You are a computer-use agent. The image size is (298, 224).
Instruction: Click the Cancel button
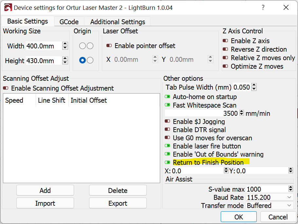pyautogui.click(x=278, y=217)
